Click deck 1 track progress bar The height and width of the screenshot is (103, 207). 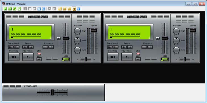[x=26, y=37]
